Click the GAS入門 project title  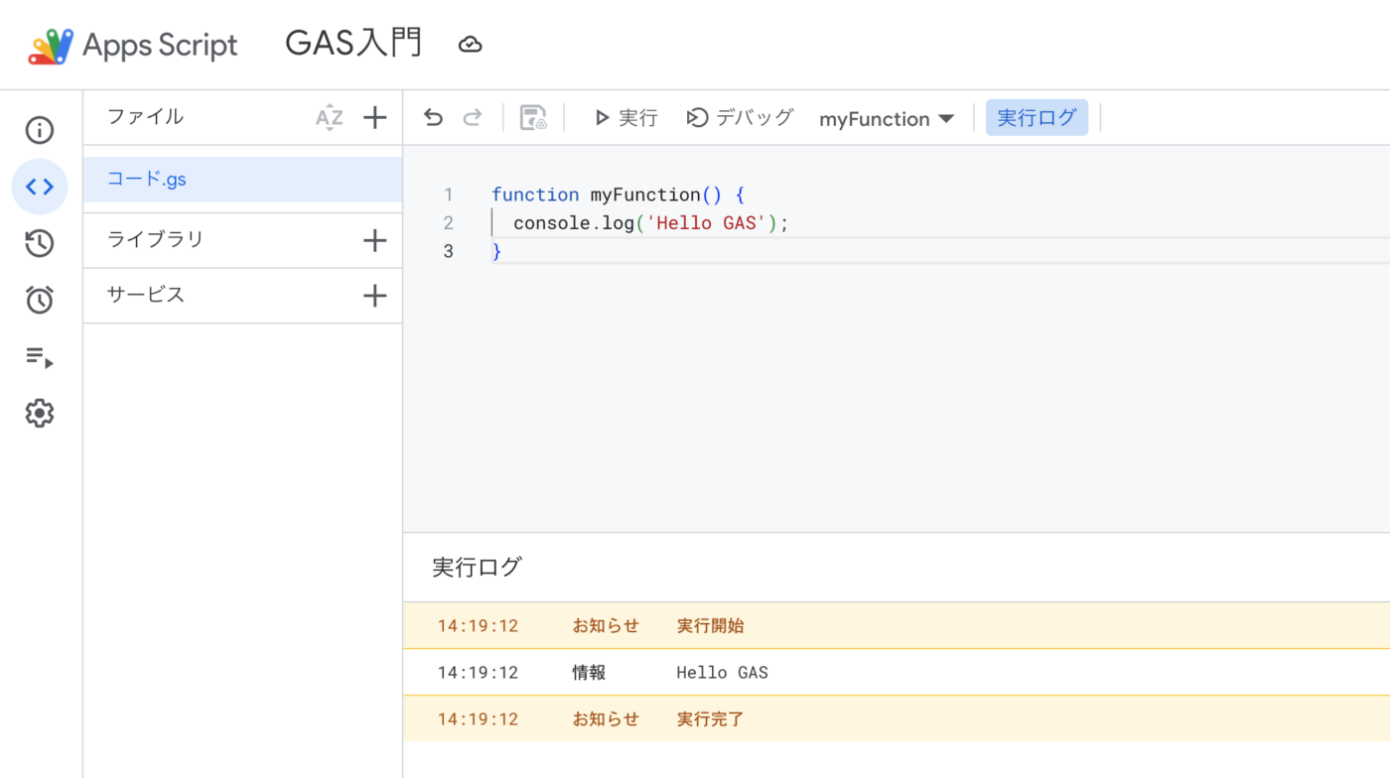[x=353, y=44]
